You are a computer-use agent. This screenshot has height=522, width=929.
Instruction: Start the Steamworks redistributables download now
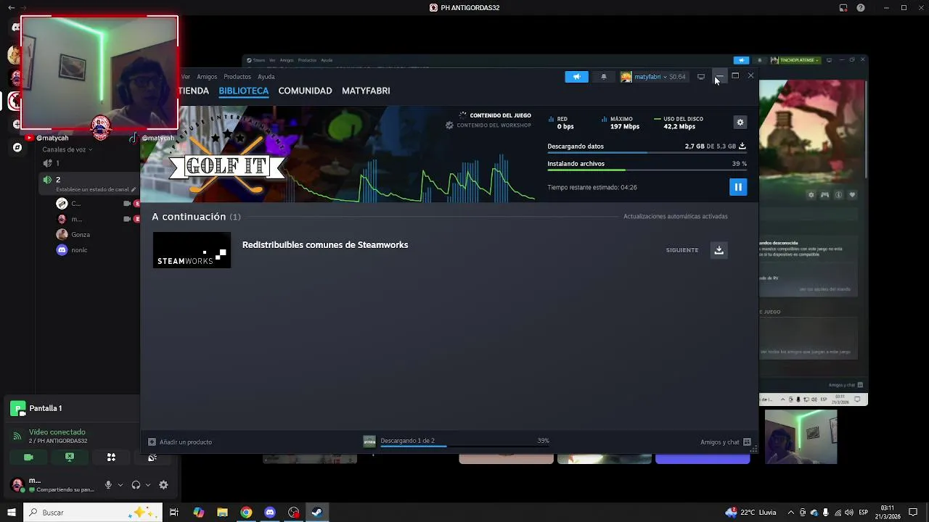coord(719,250)
